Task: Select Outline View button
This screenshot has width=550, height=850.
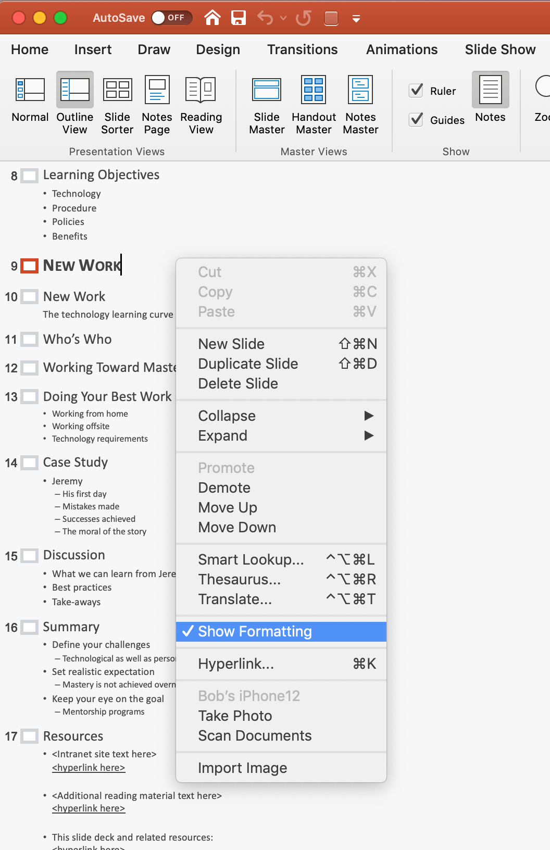Action: [x=75, y=104]
